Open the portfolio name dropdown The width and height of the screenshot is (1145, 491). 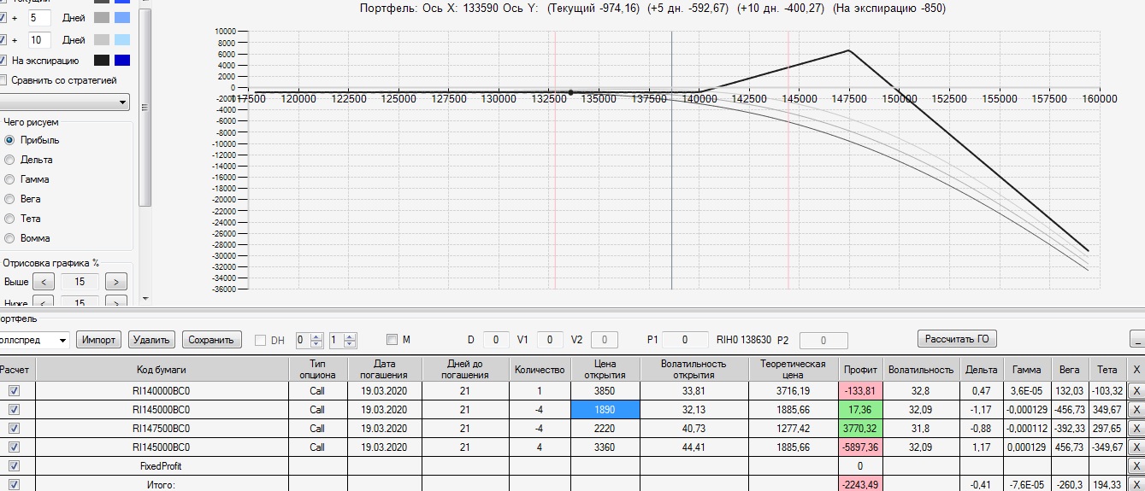(x=62, y=340)
